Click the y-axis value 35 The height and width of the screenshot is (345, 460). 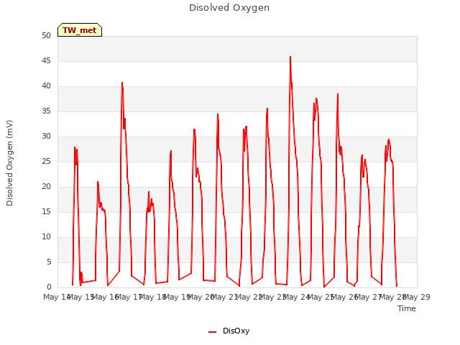tap(46, 111)
